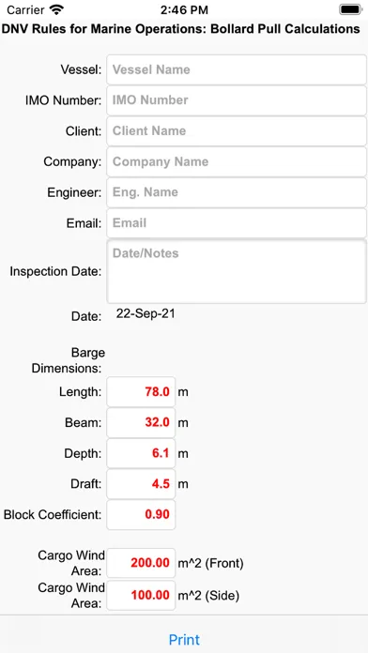Edit side Cargo Wind Area 100.00

(x=141, y=595)
